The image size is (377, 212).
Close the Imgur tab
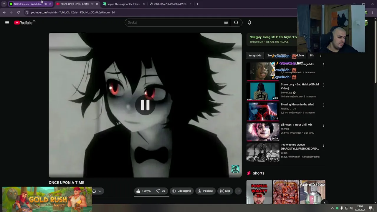pos(144,4)
